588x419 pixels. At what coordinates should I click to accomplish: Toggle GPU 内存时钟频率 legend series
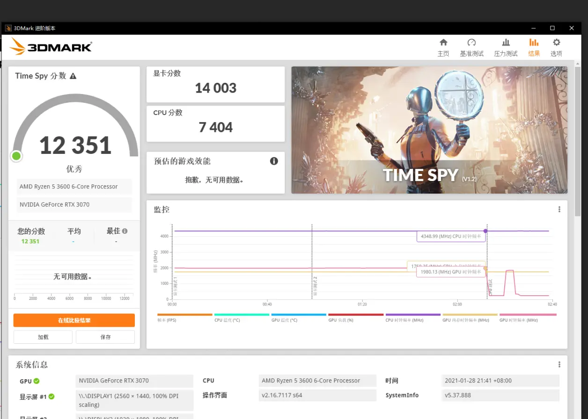click(470, 318)
